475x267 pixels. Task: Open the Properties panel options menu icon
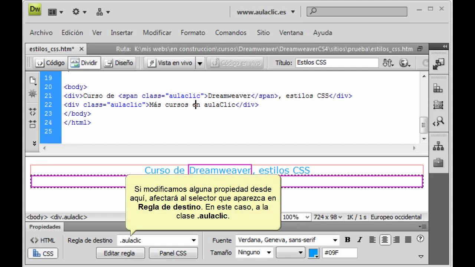click(423, 227)
